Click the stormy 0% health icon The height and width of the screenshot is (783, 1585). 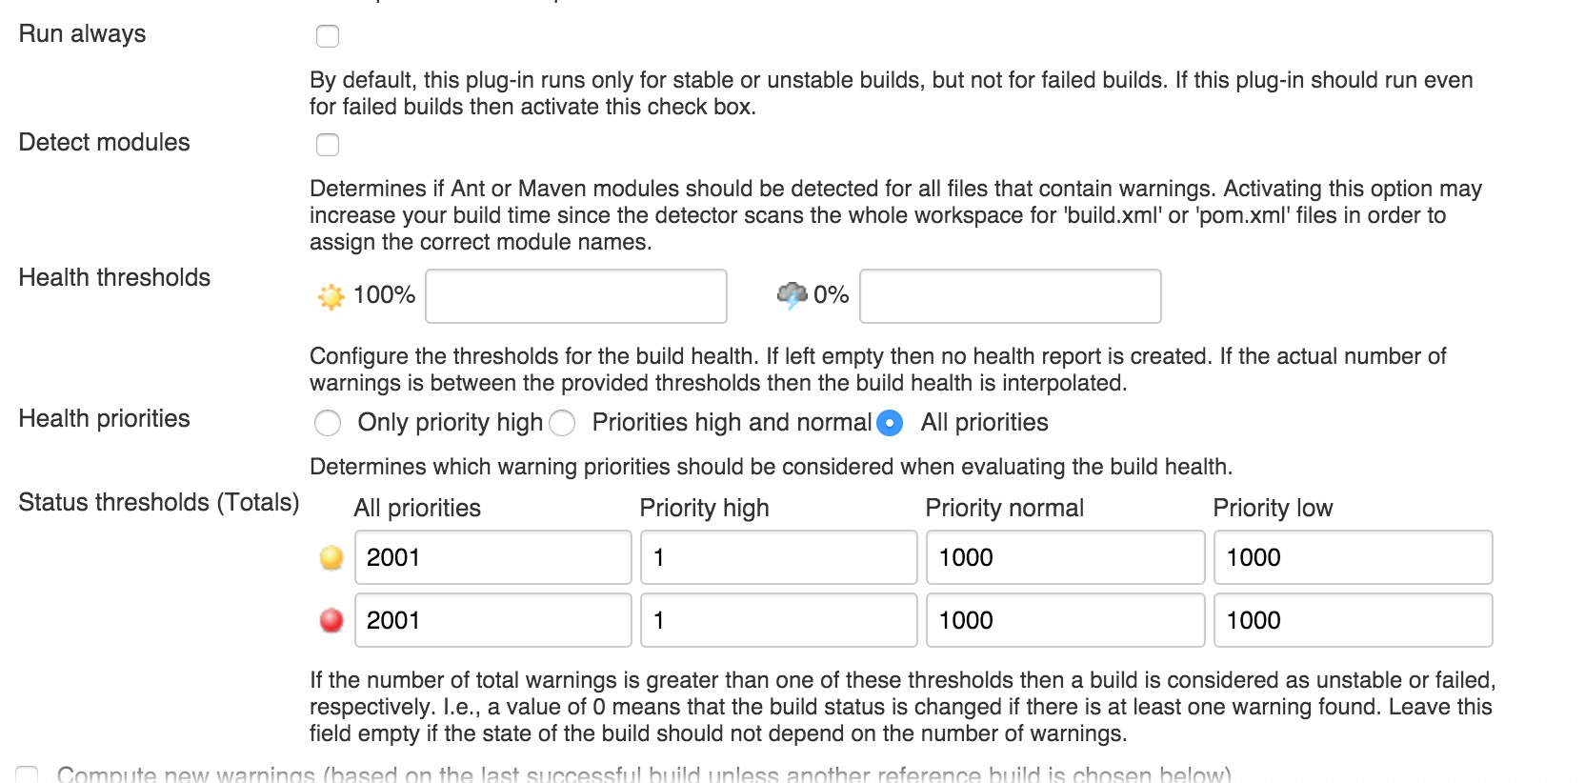coord(792,295)
